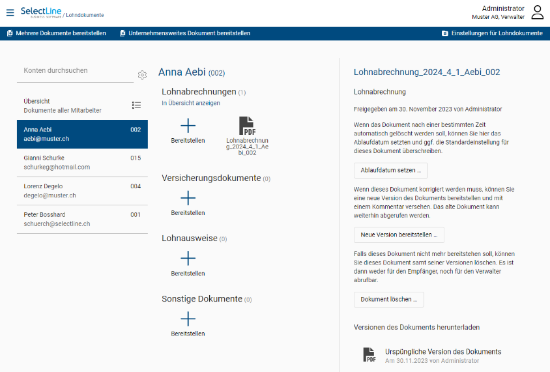The width and height of the screenshot is (550, 372).
Task: Open Übersicht Dokumente aller Mitarbeiter
Action: 82,106
